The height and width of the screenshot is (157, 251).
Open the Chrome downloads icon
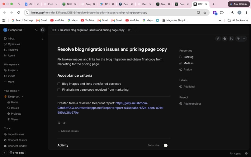[232, 12]
